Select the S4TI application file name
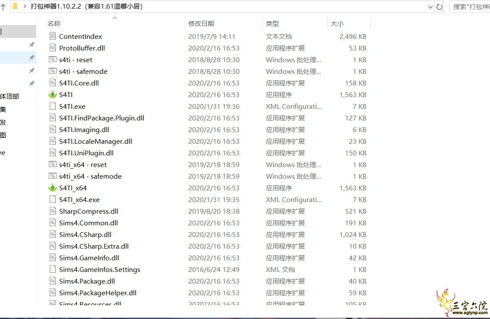Viewport: 490px width, 319px height. 66,95
